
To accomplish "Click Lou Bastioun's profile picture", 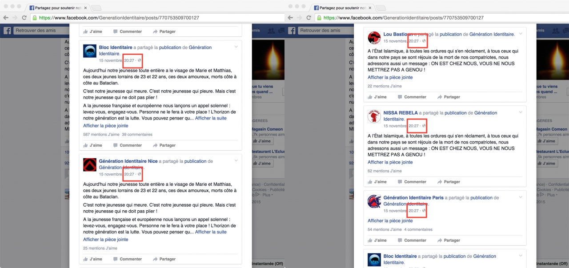I will [374, 38].
